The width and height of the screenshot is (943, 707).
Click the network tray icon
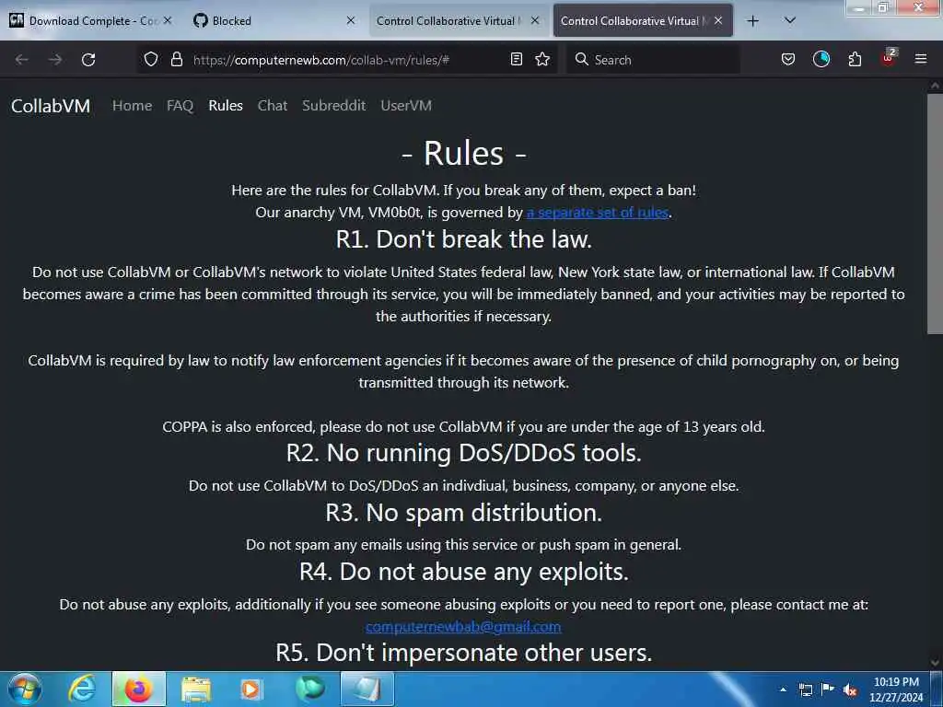(805, 690)
